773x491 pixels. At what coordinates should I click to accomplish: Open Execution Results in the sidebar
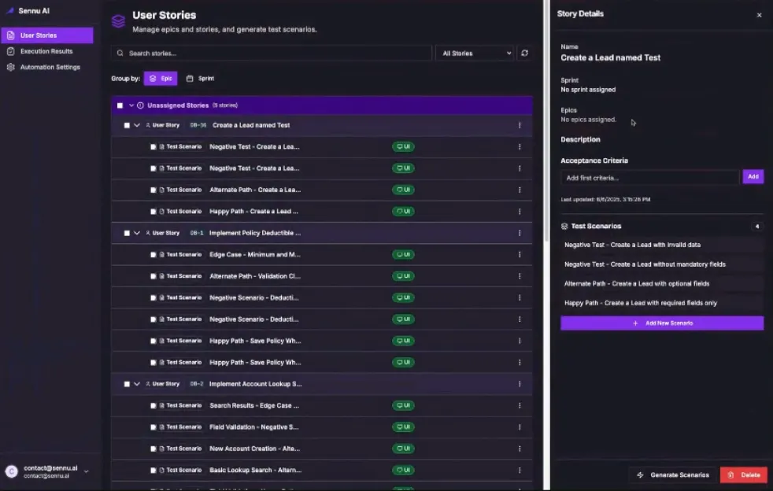(x=46, y=51)
